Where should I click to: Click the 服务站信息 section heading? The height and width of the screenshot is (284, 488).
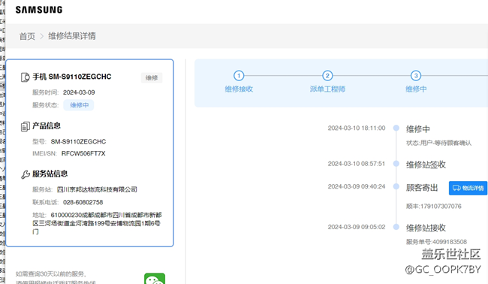[50, 174]
